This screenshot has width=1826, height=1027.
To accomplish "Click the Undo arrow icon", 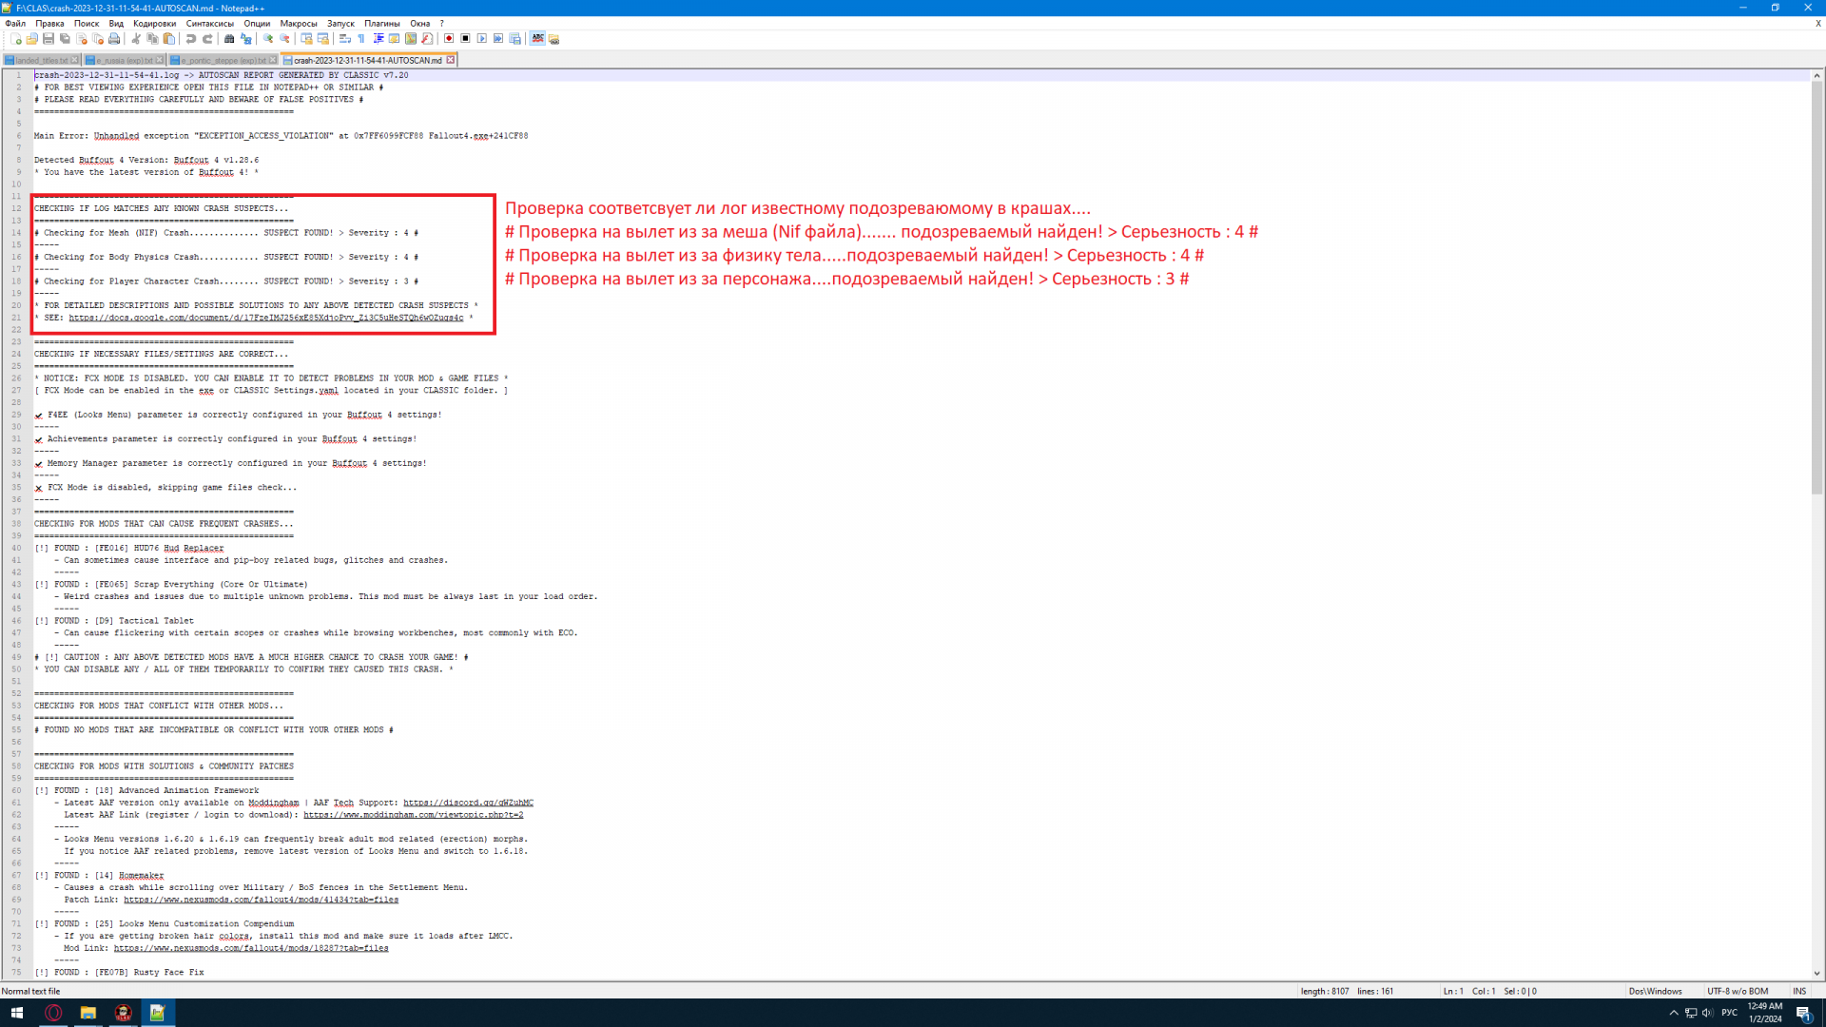I will point(191,39).
